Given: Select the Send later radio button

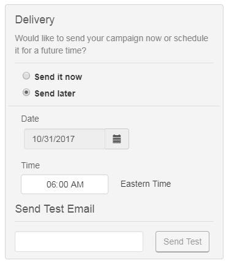Looking at the screenshot, I should point(26,93).
